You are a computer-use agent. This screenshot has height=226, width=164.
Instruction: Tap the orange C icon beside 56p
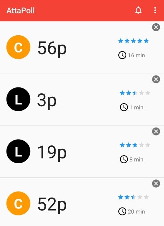18,47
